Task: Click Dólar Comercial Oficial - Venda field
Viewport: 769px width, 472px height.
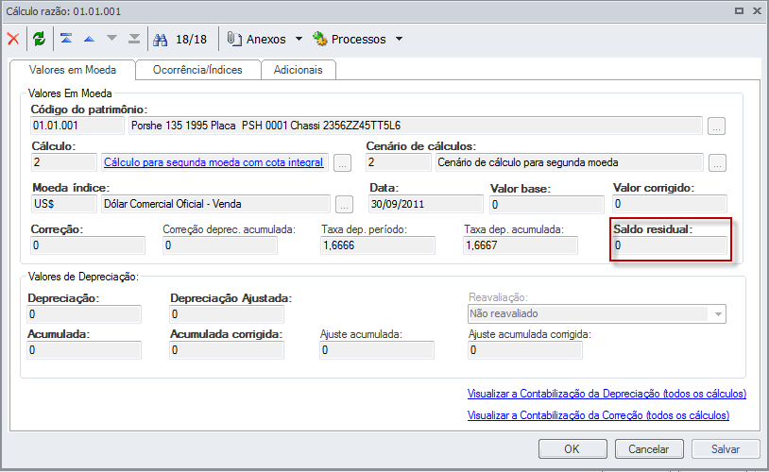Action: click(x=215, y=204)
